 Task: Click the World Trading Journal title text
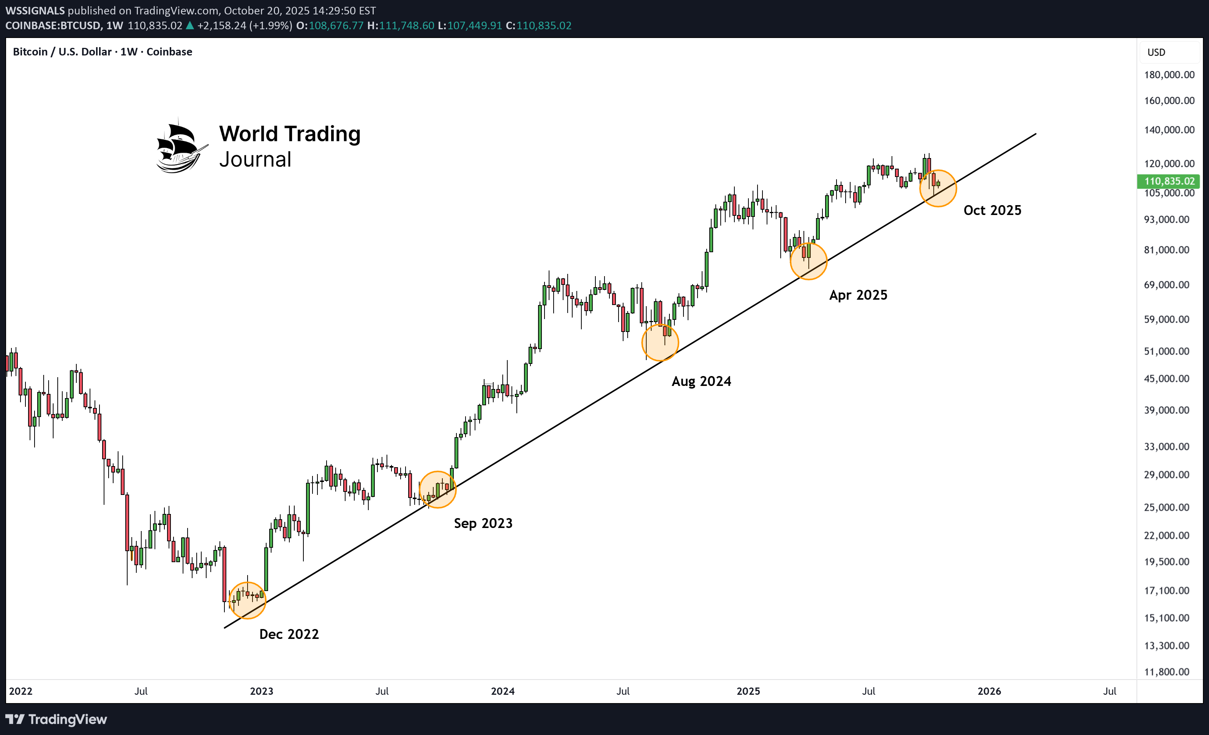(289, 146)
